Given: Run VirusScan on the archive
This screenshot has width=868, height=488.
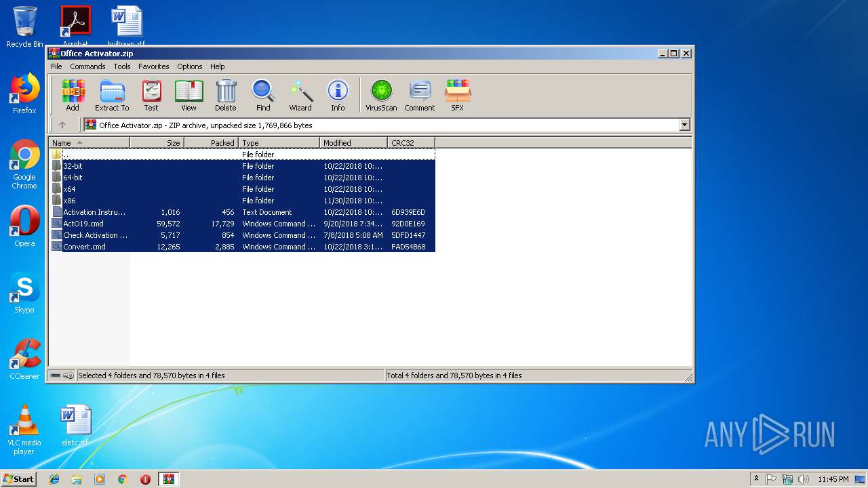Looking at the screenshot, I should [x=381, y=95].
